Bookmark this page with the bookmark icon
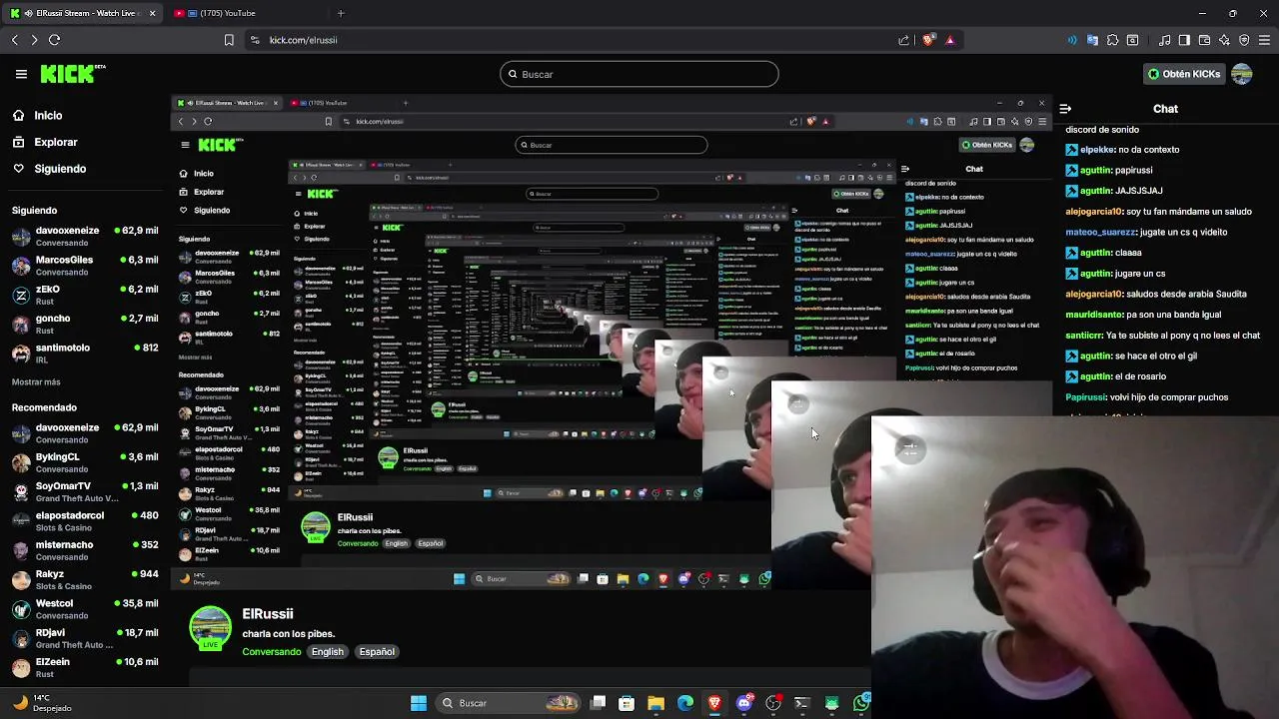 tap(229, 40)
